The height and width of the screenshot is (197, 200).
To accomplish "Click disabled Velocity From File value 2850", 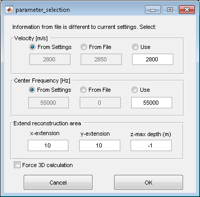I will pos(101,59).
